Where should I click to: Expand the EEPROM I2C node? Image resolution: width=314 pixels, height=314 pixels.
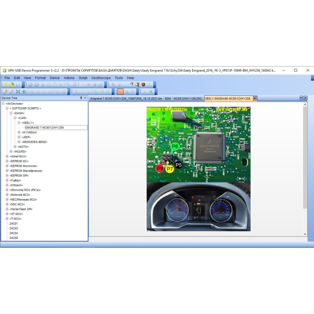tap(7, 161)
